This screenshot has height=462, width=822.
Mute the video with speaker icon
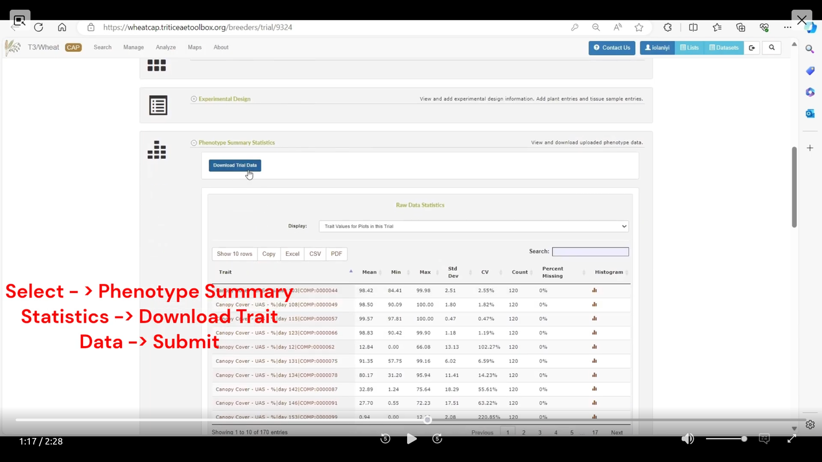(x=687, y=439)
